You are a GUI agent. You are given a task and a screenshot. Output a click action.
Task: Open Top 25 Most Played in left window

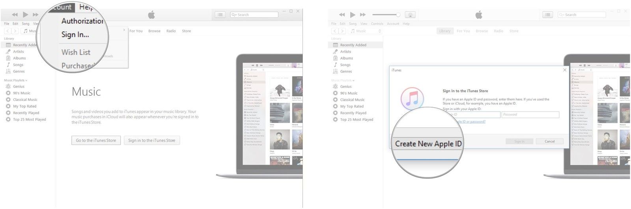point(30,119)
